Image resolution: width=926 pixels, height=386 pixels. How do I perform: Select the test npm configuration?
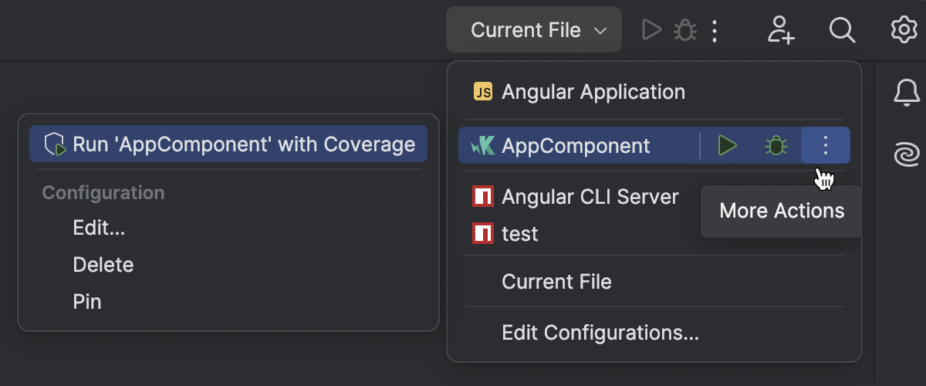tap(519, 233)
